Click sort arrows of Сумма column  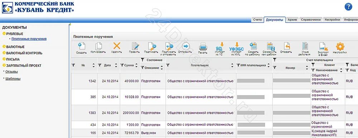tap(136, 65)
